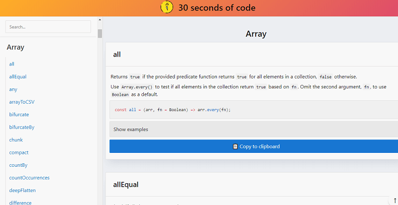The height and width of the screenshot is (205, 398).
Task: Select the 'difference' sidebar link
Action: click(20, 203)
